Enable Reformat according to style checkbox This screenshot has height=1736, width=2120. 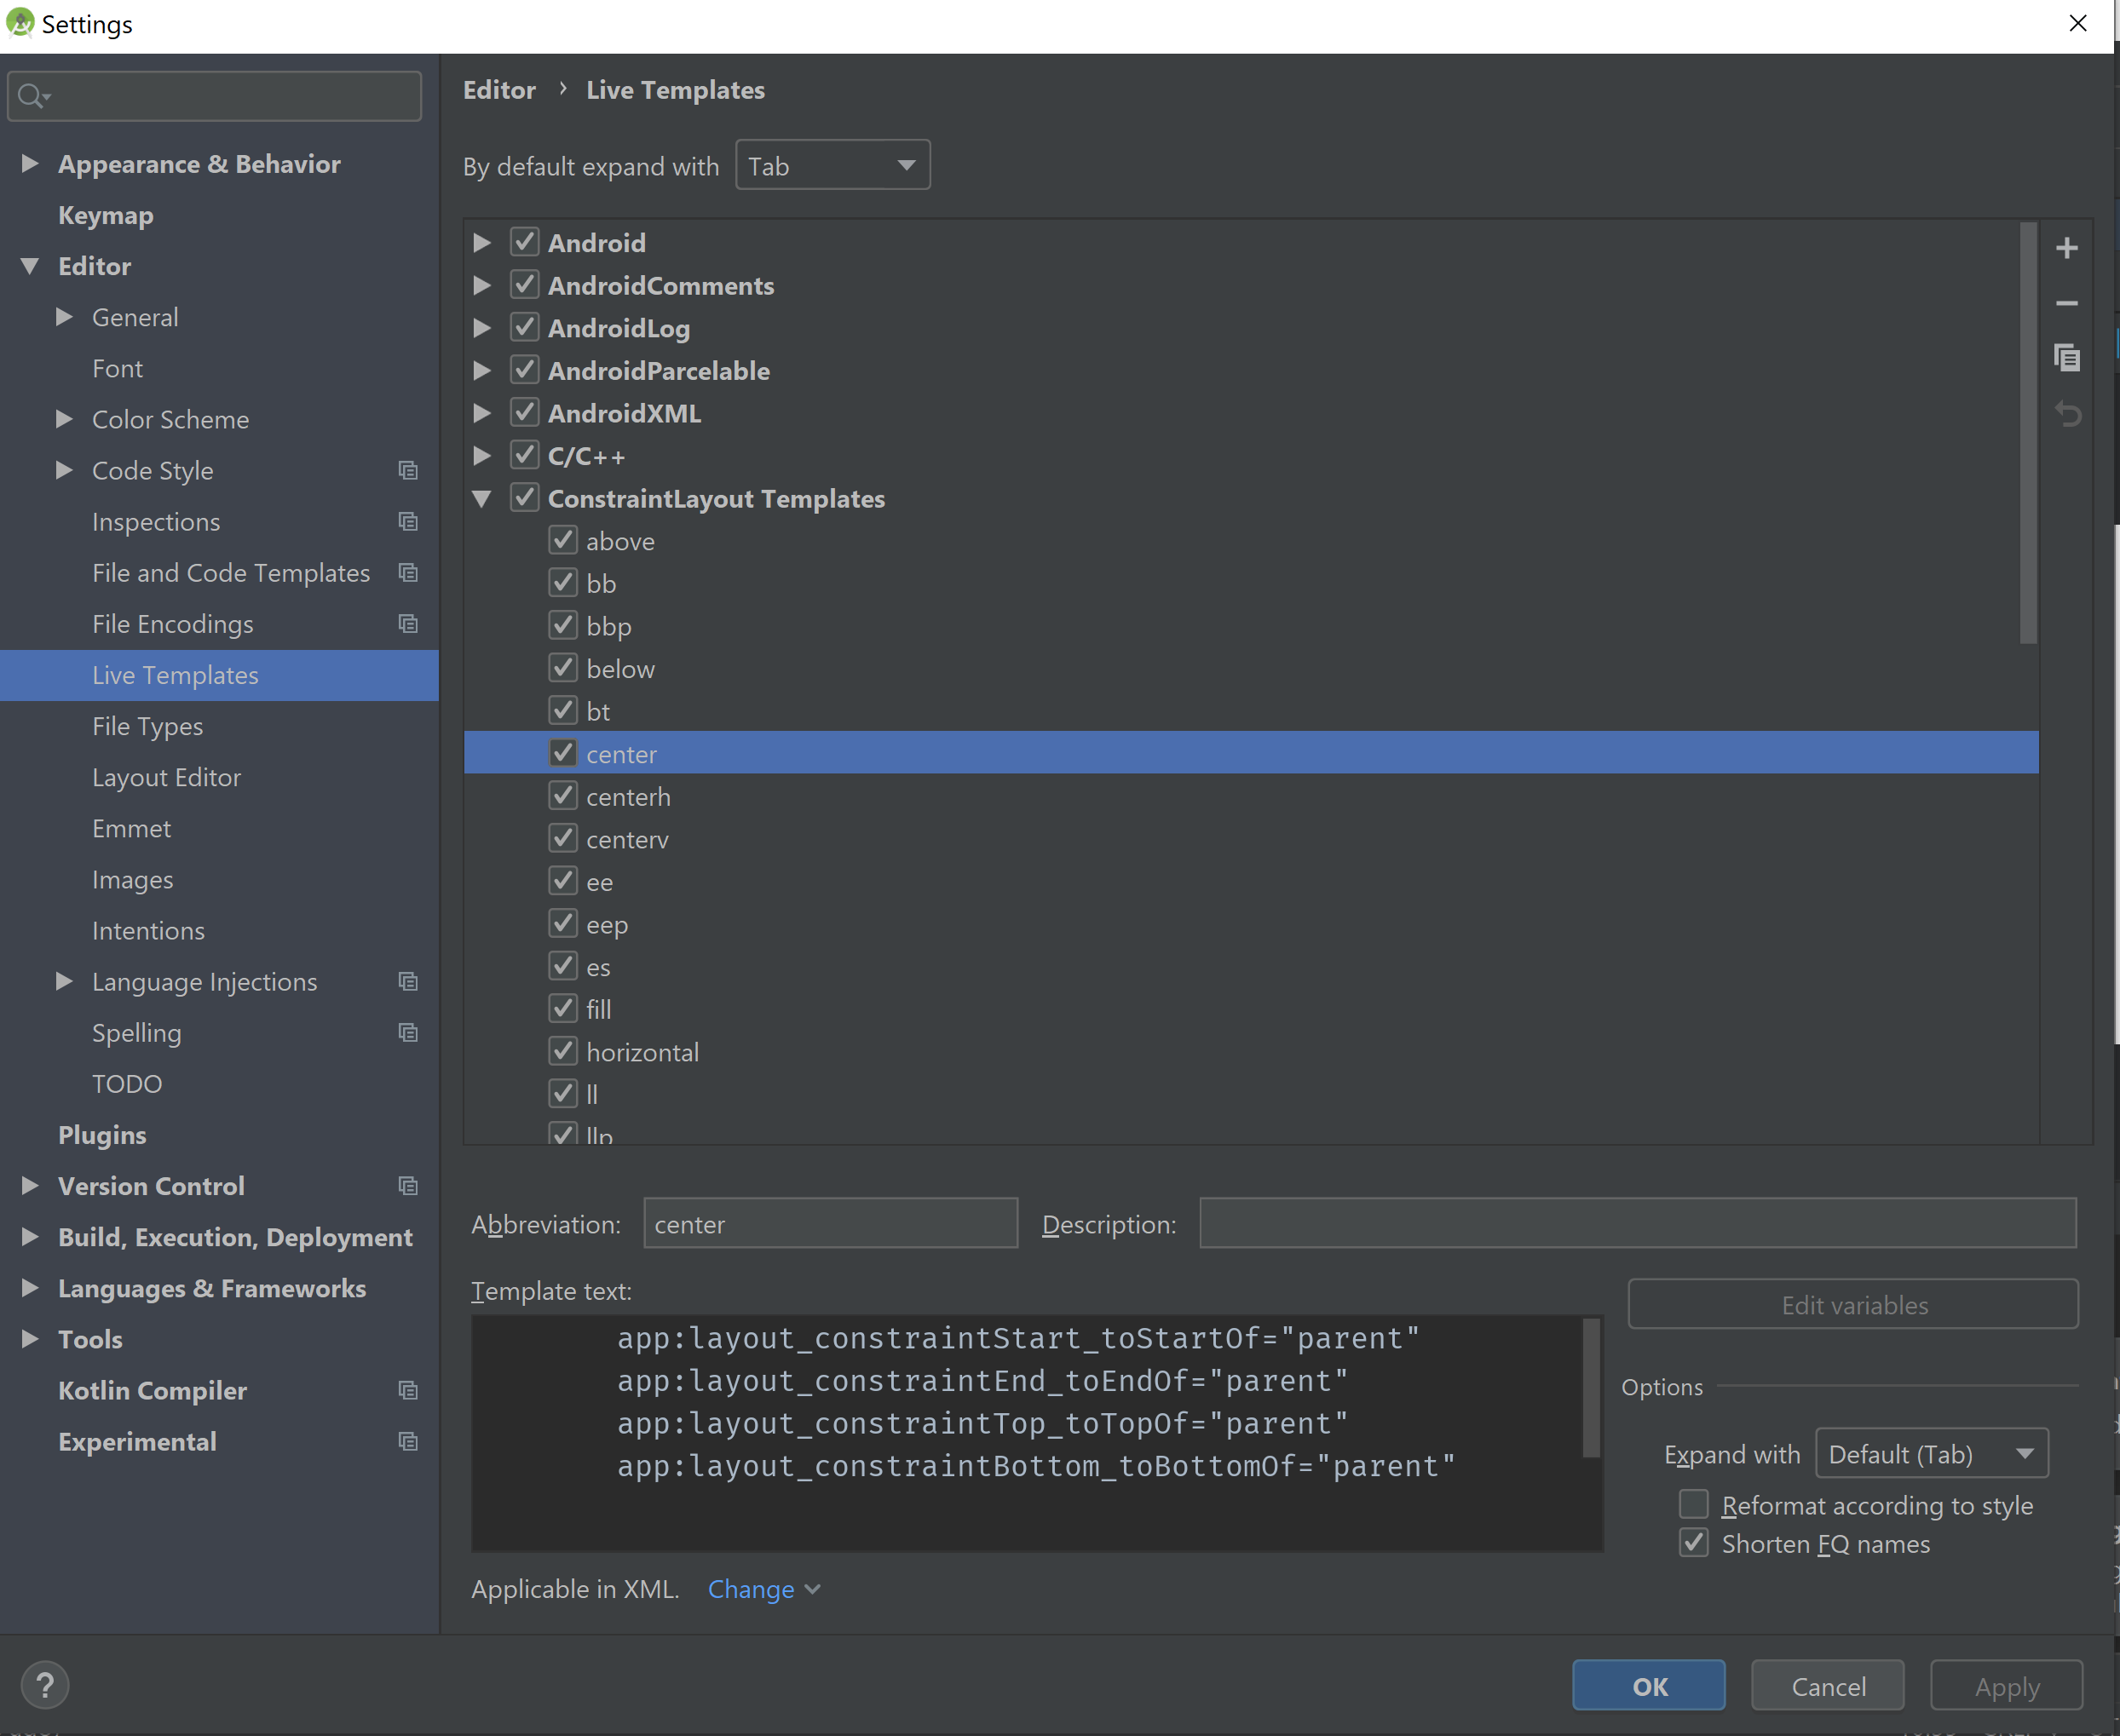tap(1694, 1504)
